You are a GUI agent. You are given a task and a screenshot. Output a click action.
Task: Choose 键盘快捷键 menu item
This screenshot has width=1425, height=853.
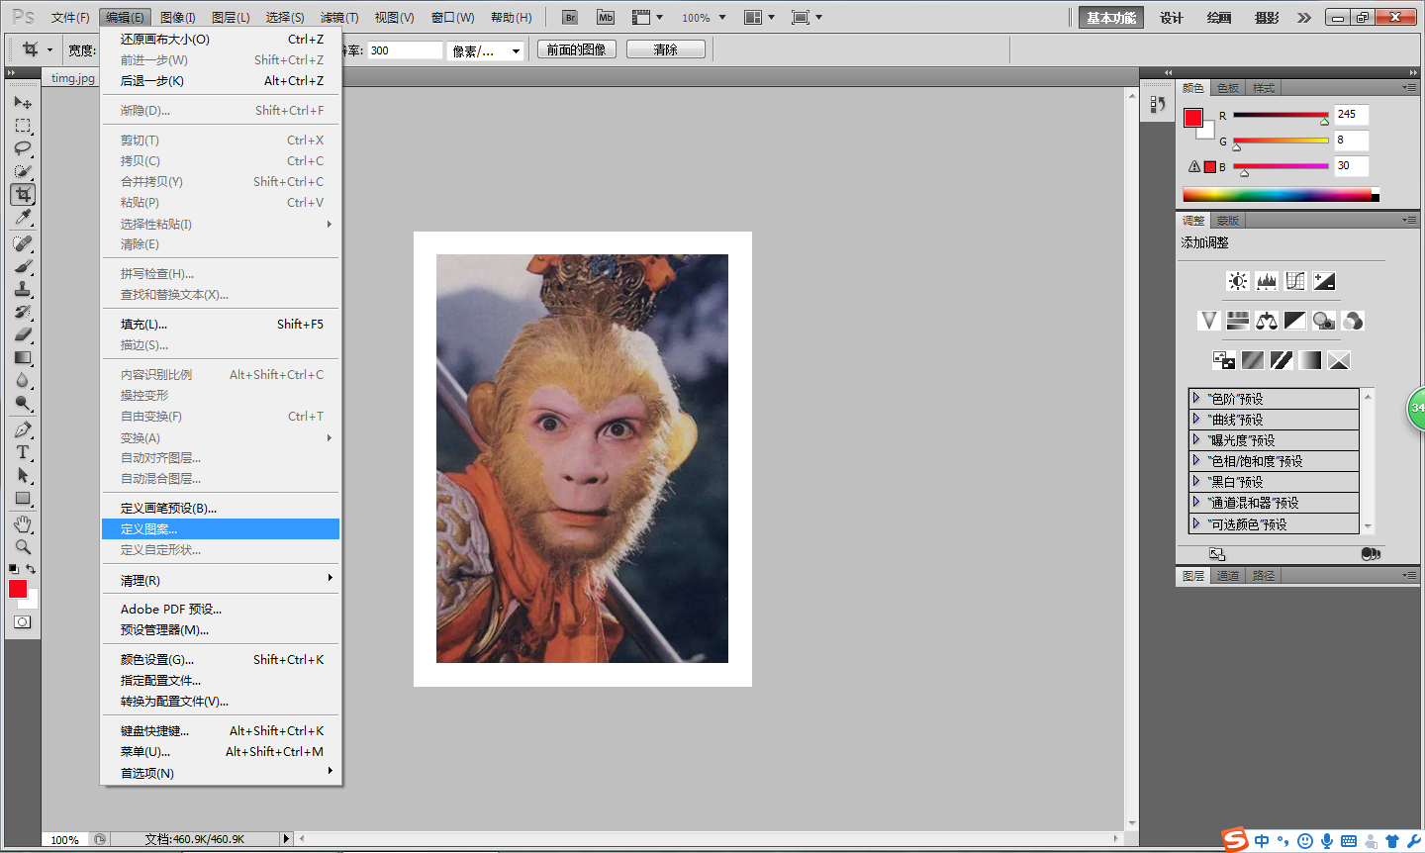(x=221, y=731)
